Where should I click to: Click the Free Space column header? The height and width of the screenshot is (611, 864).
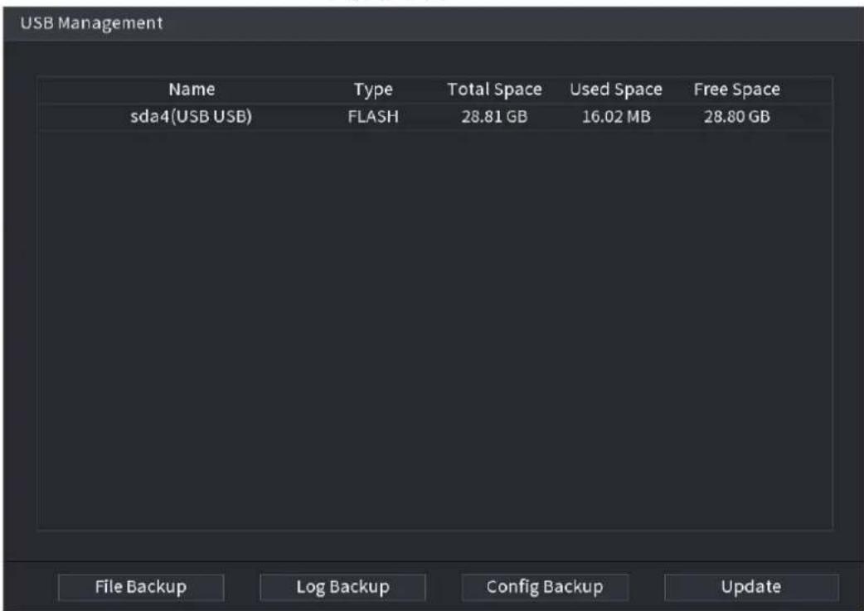pos(736,90)
